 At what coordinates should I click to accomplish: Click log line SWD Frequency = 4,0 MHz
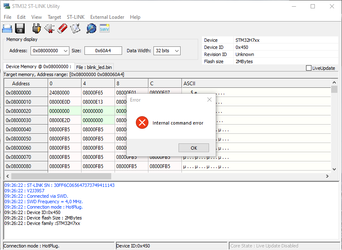click(43, 202)
